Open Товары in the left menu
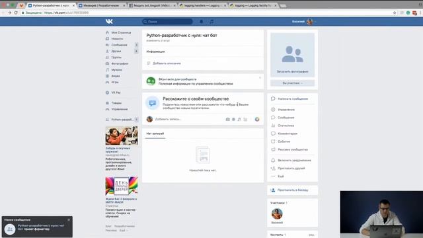This screenshot has width=423, height=238. (116, 103)
